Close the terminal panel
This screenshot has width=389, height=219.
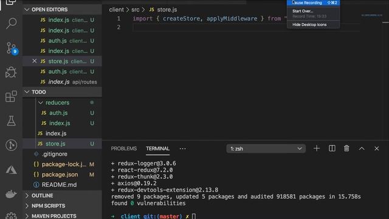(x=377, y=148)
